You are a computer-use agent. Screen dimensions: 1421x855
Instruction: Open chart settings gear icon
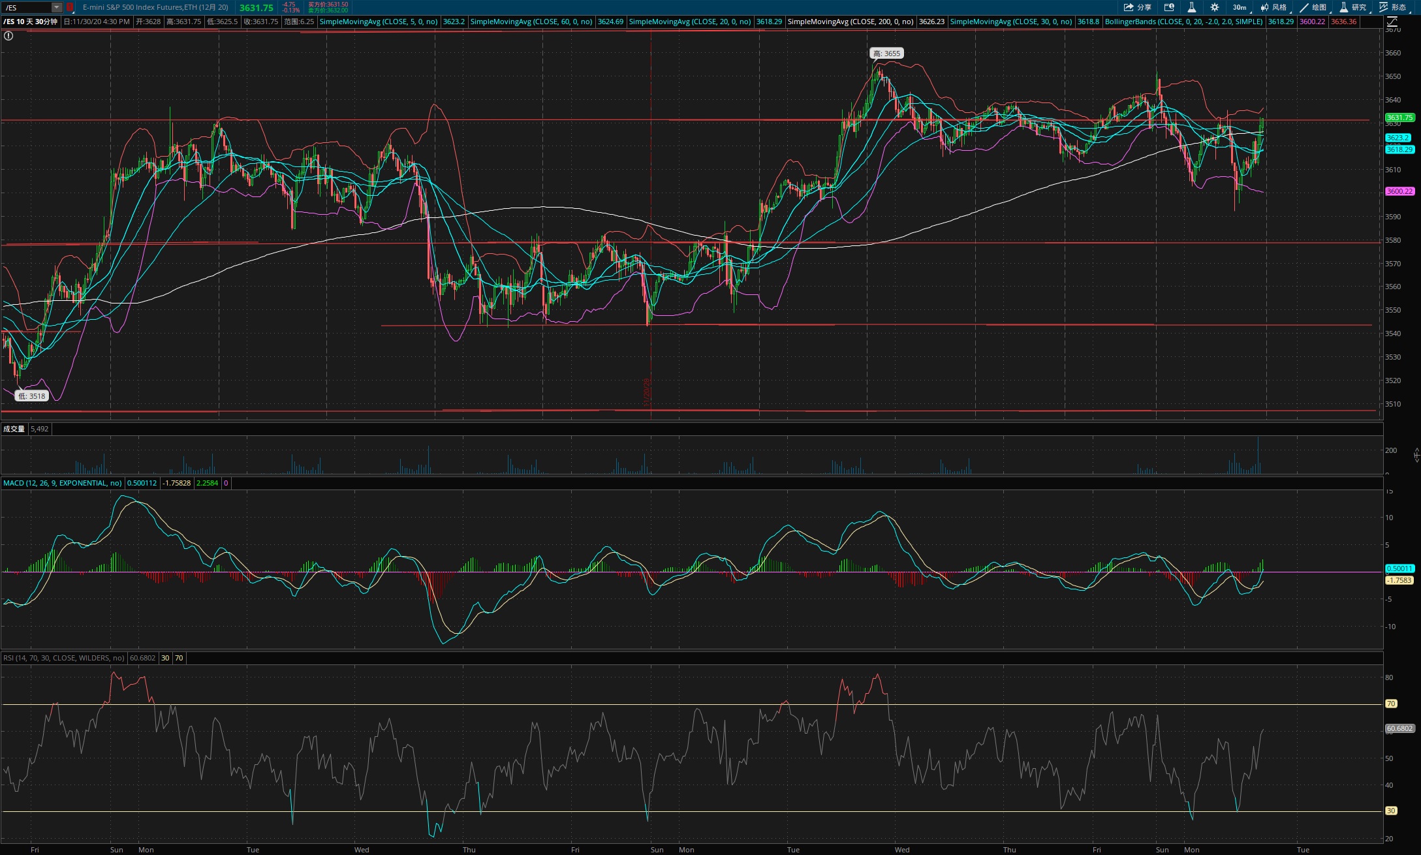point(1214,7)
